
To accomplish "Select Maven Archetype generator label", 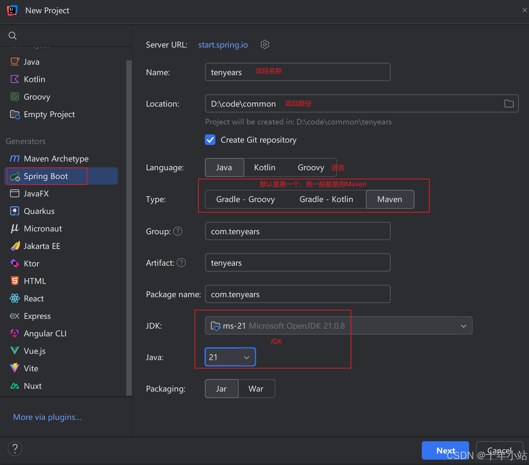I will click(x=56, y=159).
